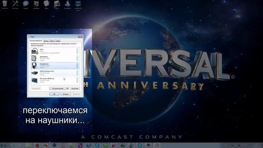Click the Windows Start orb
The image size is (263, 148).
[3, 145]
